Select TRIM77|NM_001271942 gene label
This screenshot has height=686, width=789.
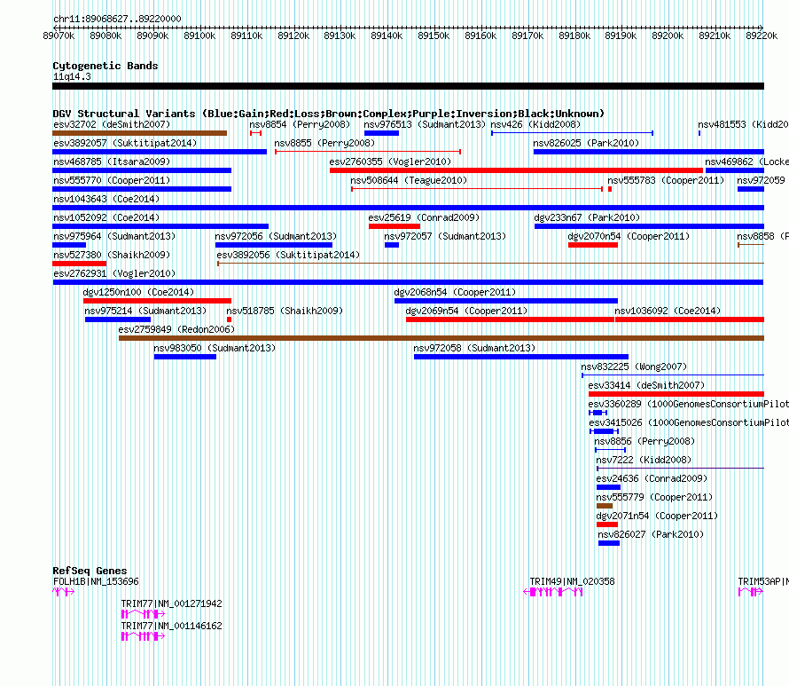coord(172,603)
